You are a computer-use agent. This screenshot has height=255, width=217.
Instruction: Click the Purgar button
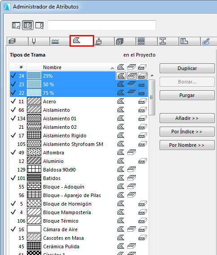[x=187, y=95]
